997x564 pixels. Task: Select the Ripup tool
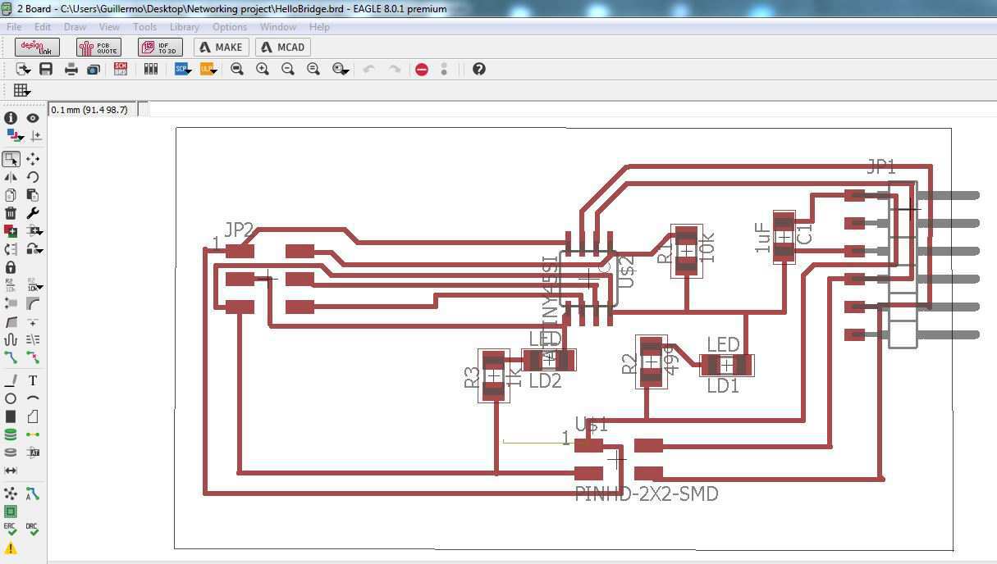33,357
